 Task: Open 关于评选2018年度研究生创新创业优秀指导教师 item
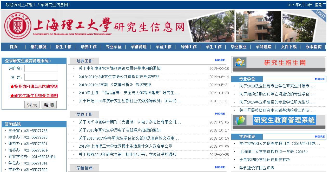[x=130, y=101]
